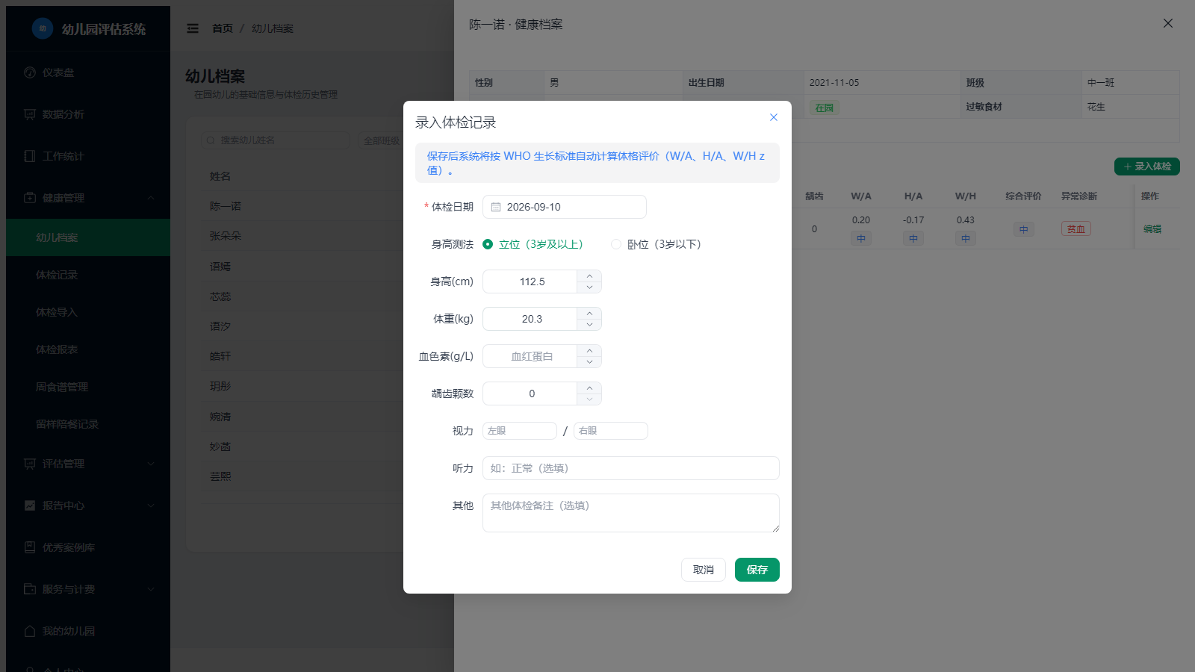Expand the 评估管理 sidebar group
This screenshot has width=1195, height=672.
[88, 464]
